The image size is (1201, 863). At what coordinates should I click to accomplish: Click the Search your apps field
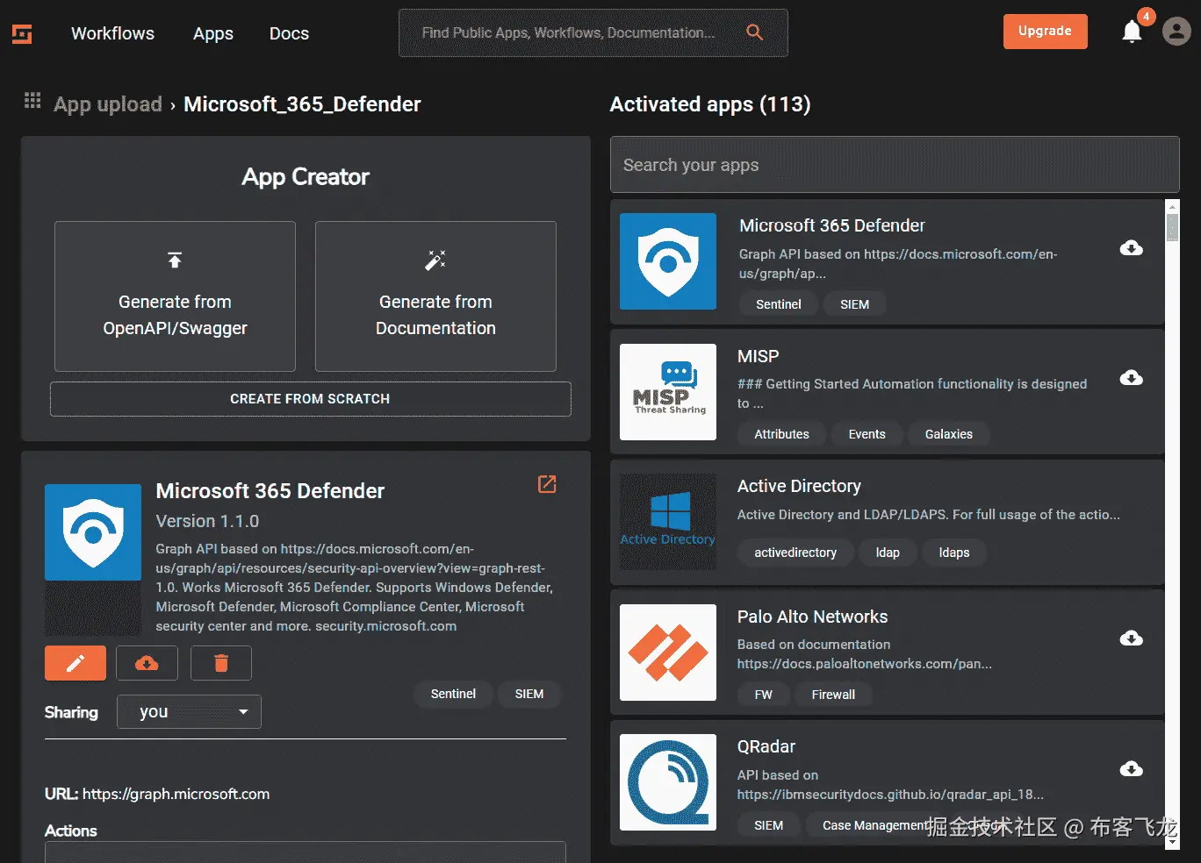point(894,165)
